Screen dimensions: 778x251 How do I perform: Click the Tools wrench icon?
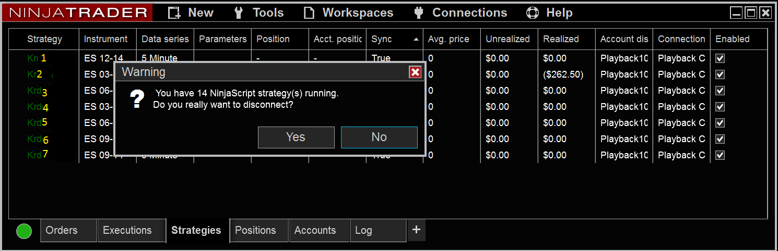[x=239, y=13]
